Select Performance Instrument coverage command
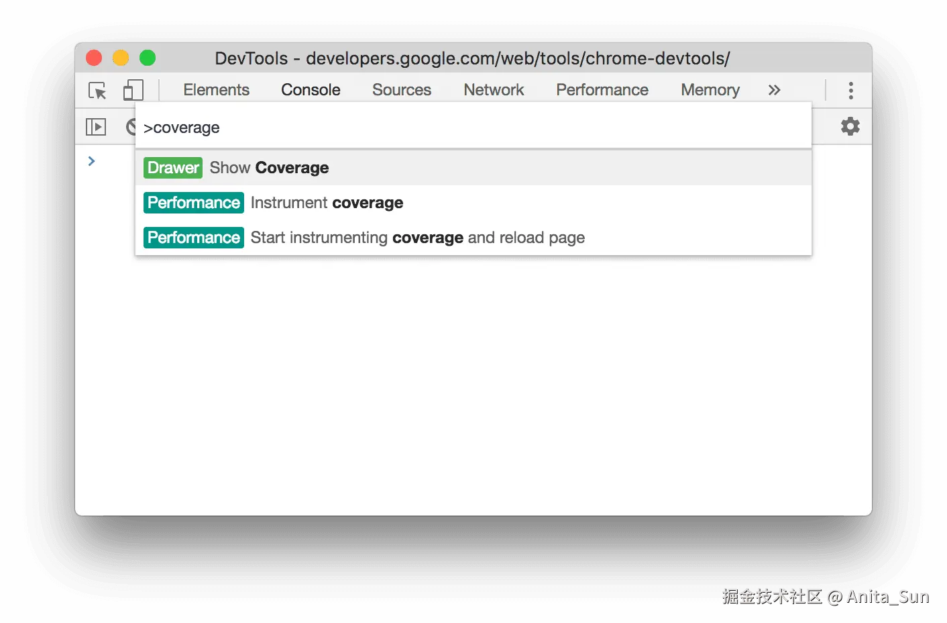947x623 pixels. 474,203
